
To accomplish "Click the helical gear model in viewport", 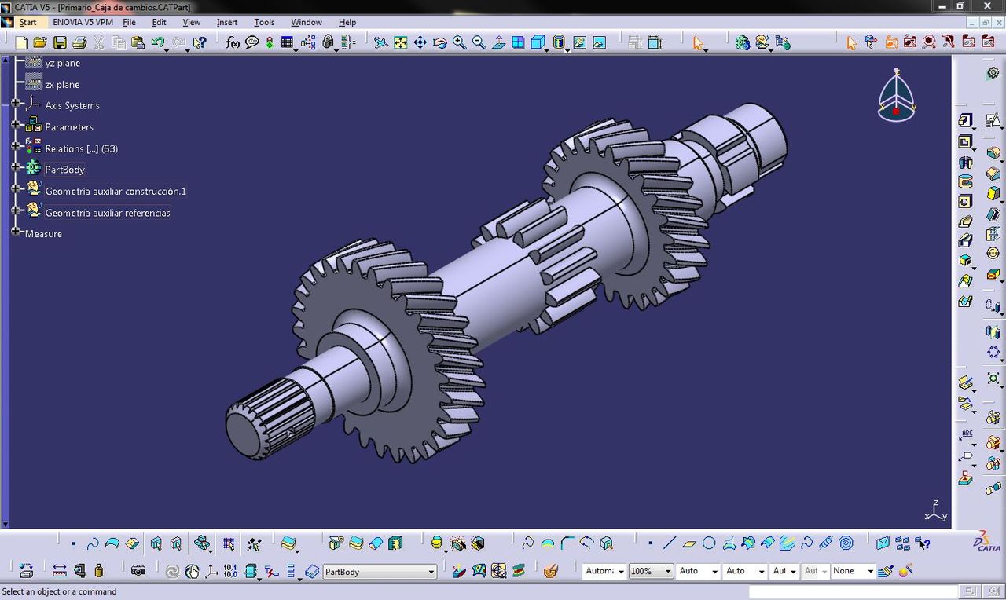I will 507,283.
